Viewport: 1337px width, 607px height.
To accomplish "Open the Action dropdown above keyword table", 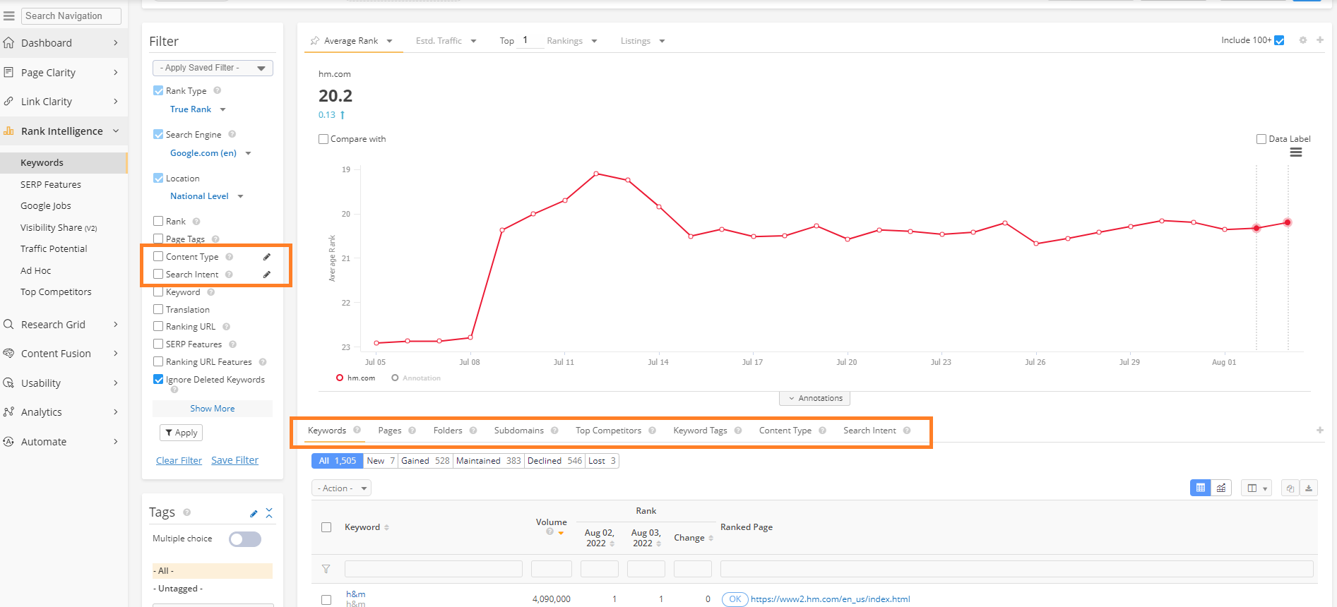I will [x=341, y=488].
